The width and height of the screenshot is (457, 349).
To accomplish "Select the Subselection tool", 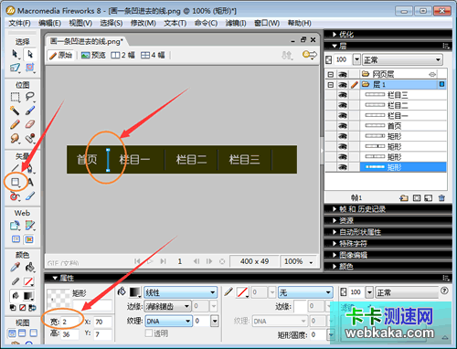I will 30,54.
